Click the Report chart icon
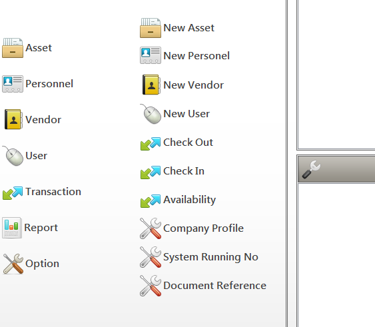This screenshot has width=375, height=327. (x=12, y=228)
